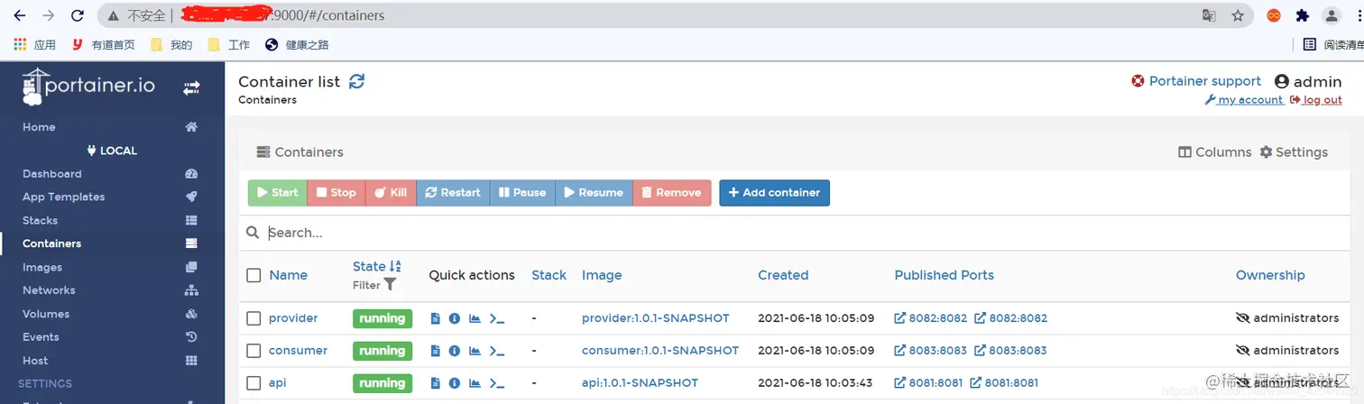1364x404 pixels.
Task: Open logs icon for provider container
Action: [436, 318]
